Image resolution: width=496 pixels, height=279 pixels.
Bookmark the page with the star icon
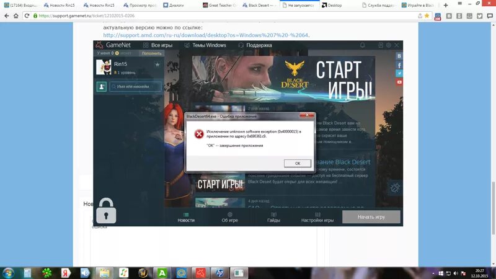click(x=427, y=15)
